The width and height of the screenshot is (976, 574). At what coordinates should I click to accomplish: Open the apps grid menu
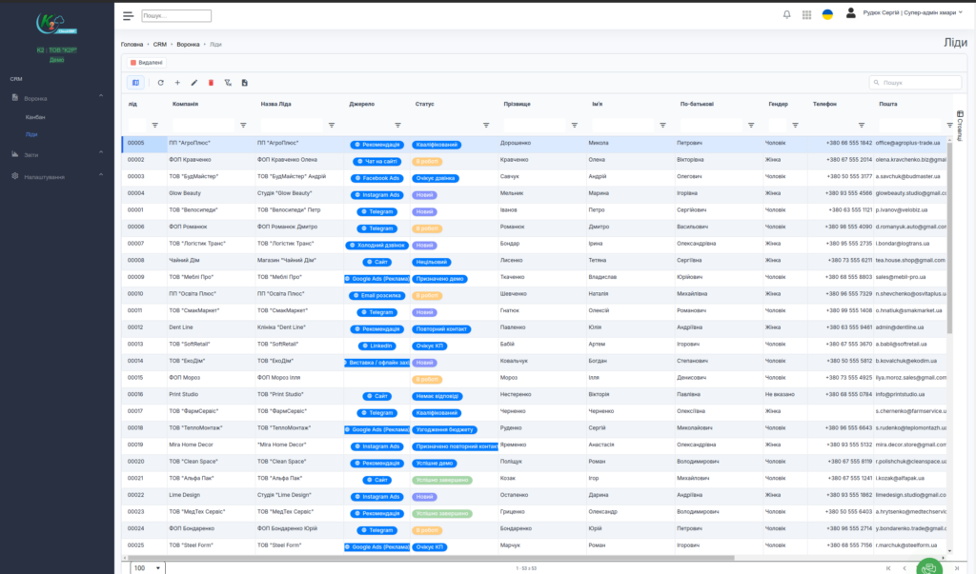click(x=807, y=14)
